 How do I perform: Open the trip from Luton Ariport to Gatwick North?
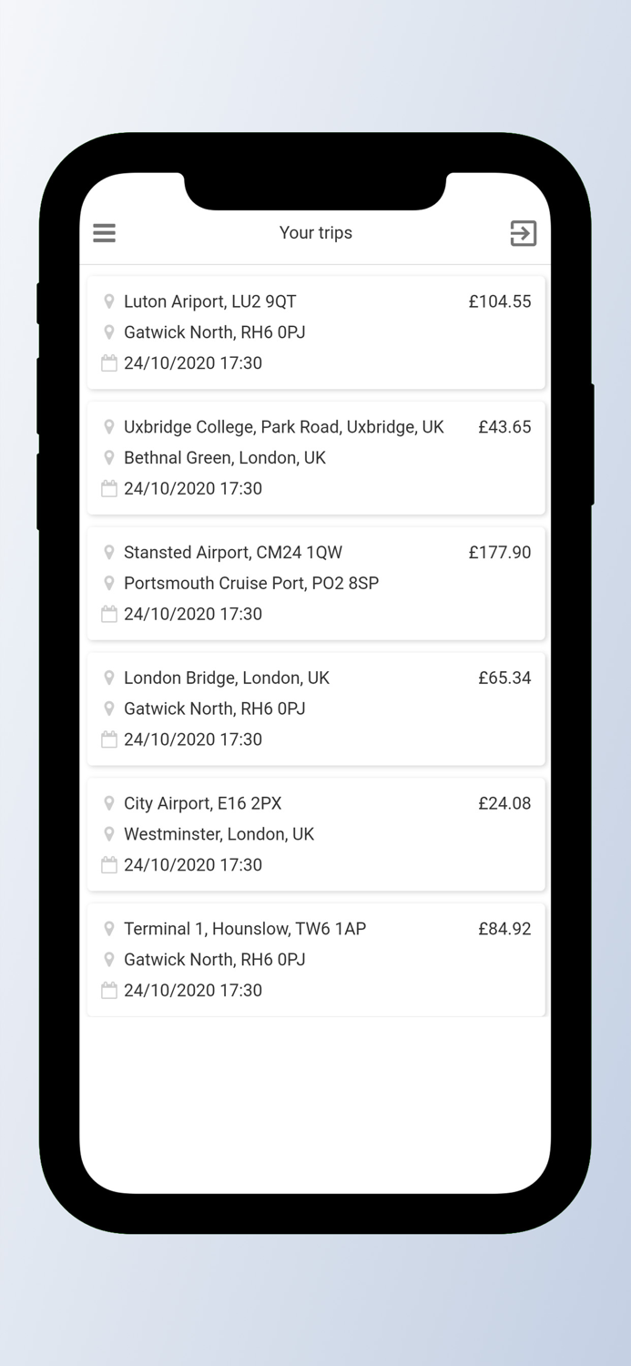pos(316,331)
